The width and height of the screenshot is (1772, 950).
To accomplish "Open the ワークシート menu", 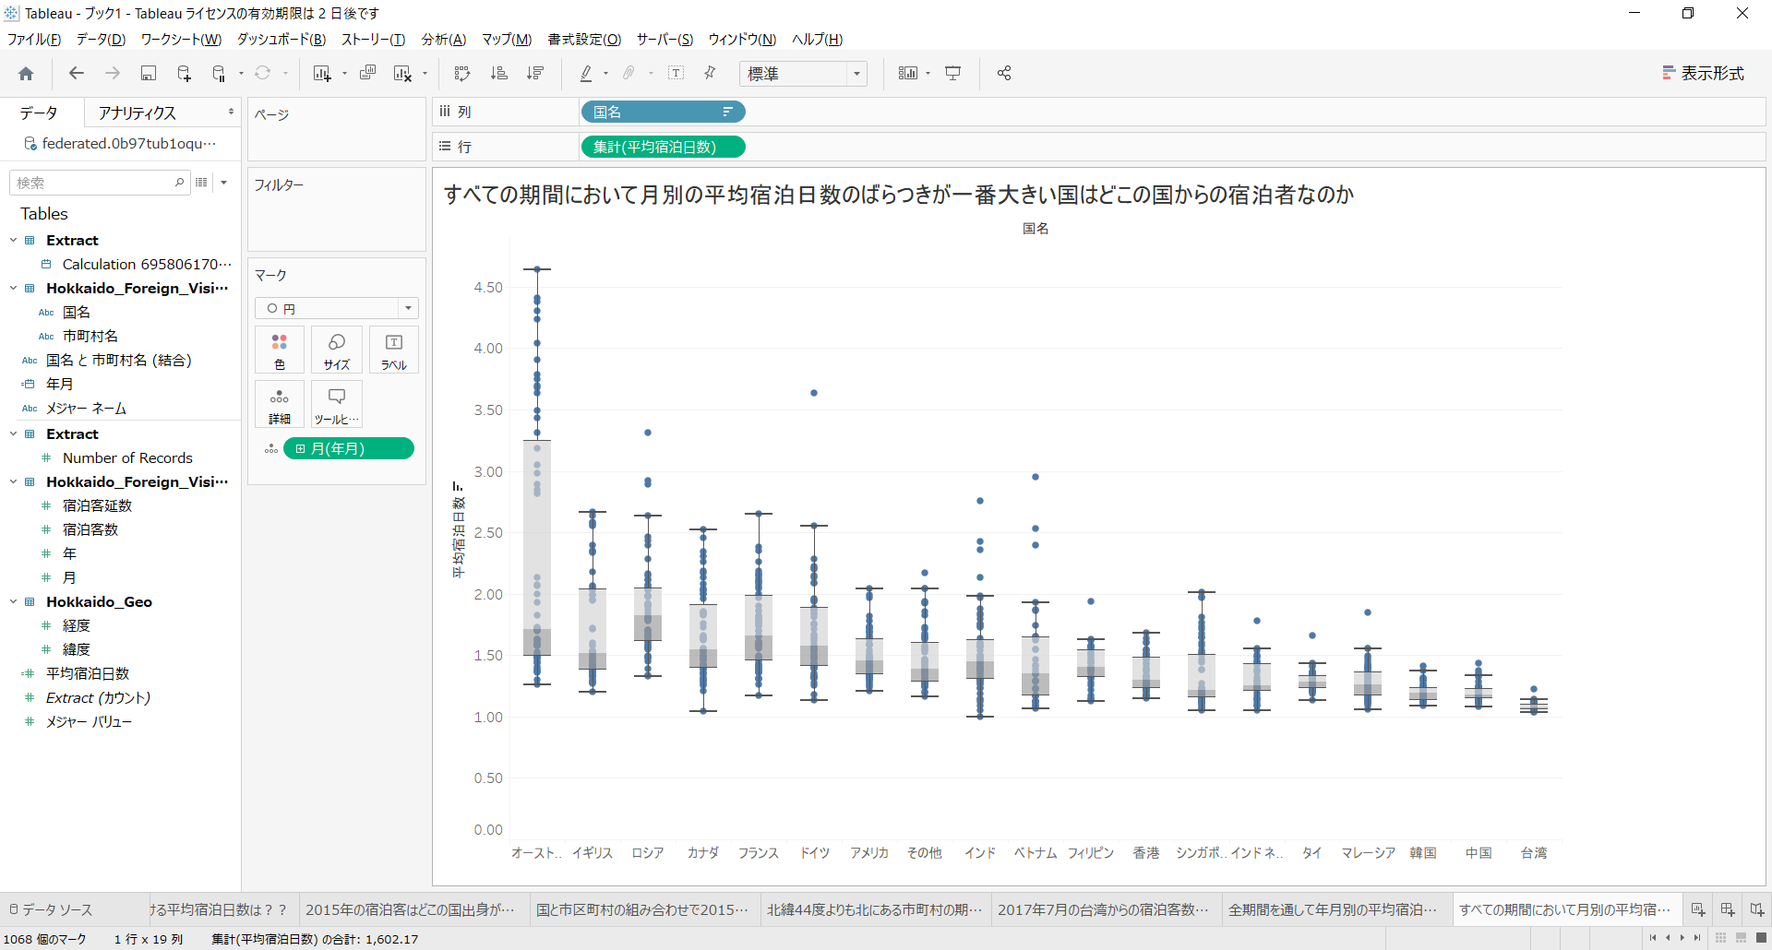I will pyautogui.click(x=181, y=39).
